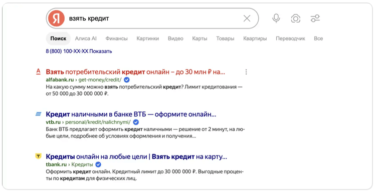
Task: Click snippet 'Оформить кредит онлайн. Кредитный лимит'
Action: [x=145, y=175]
